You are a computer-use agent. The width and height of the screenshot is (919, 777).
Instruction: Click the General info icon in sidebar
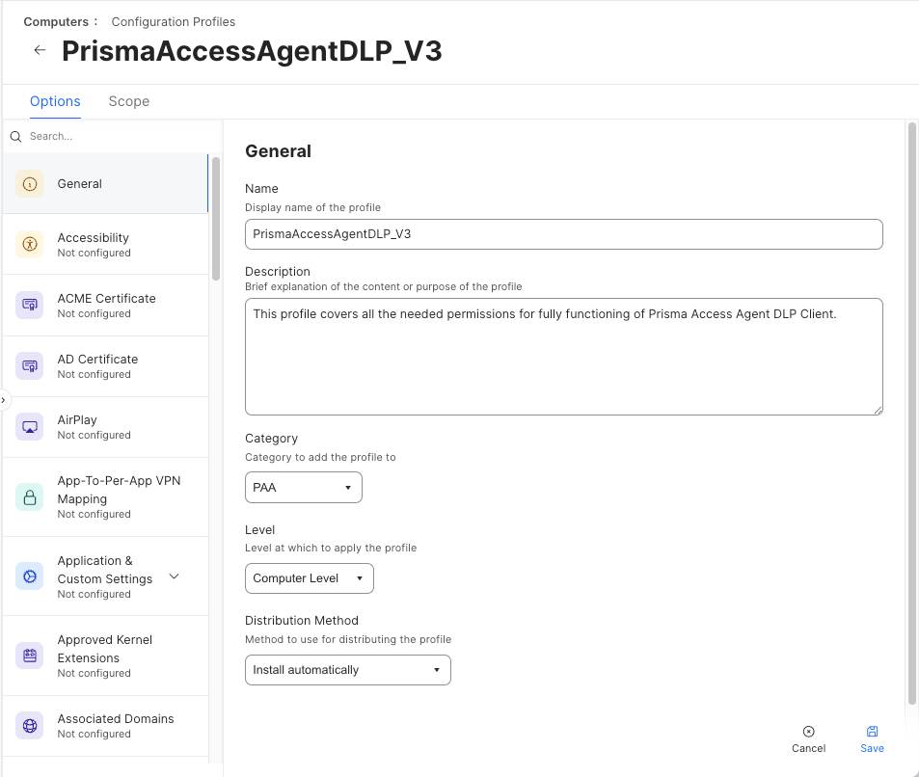[x=30, y=184]
